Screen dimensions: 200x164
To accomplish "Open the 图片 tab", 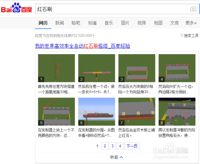I will click(x=125, y=23).
